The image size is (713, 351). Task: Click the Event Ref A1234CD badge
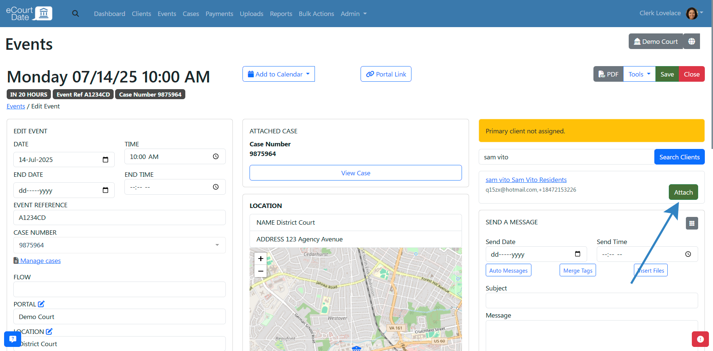(83, 94)
